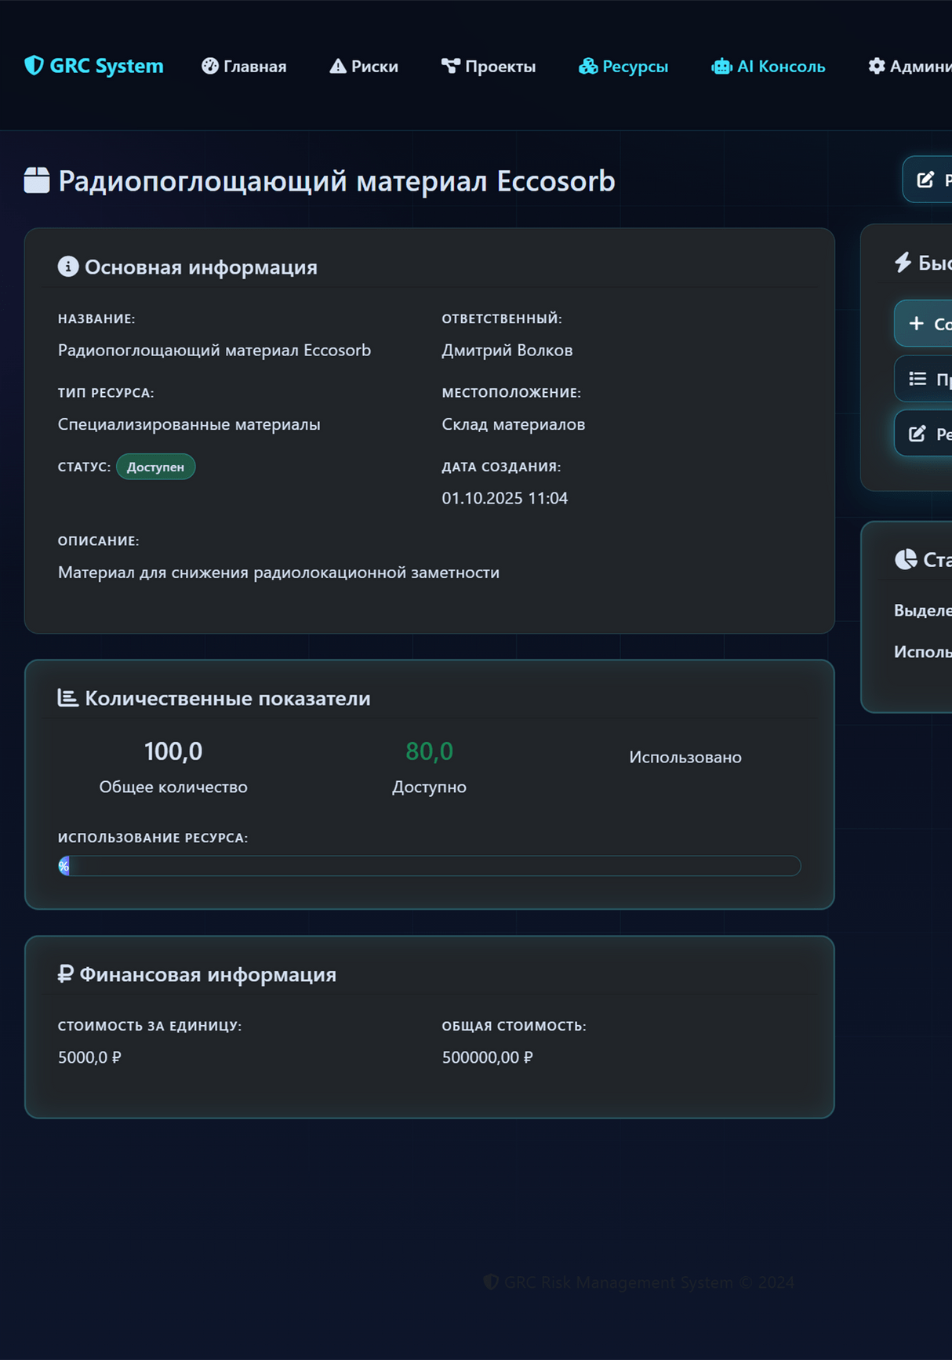Click the ruble icon in Финансовая информация
952x1360 pixels.
(66, 973)
